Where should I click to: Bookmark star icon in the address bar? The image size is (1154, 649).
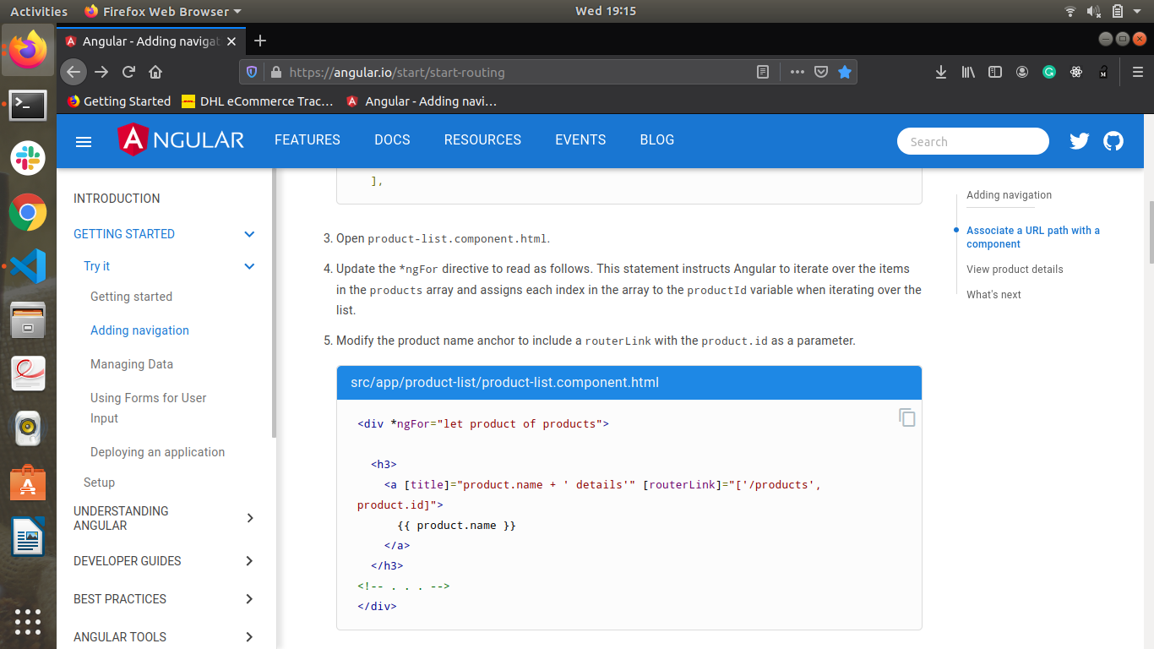pos(845,72)
